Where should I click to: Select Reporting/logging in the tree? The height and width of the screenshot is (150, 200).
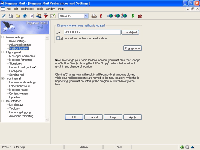click(x=20, y=112)
